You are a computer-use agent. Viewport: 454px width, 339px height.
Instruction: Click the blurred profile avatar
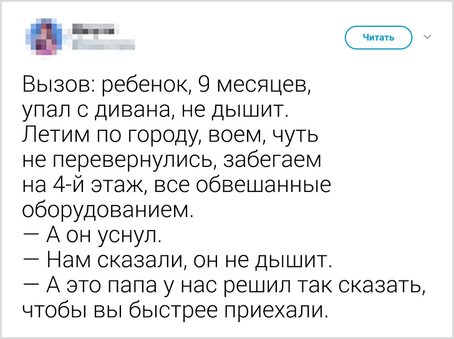(44, 36)
